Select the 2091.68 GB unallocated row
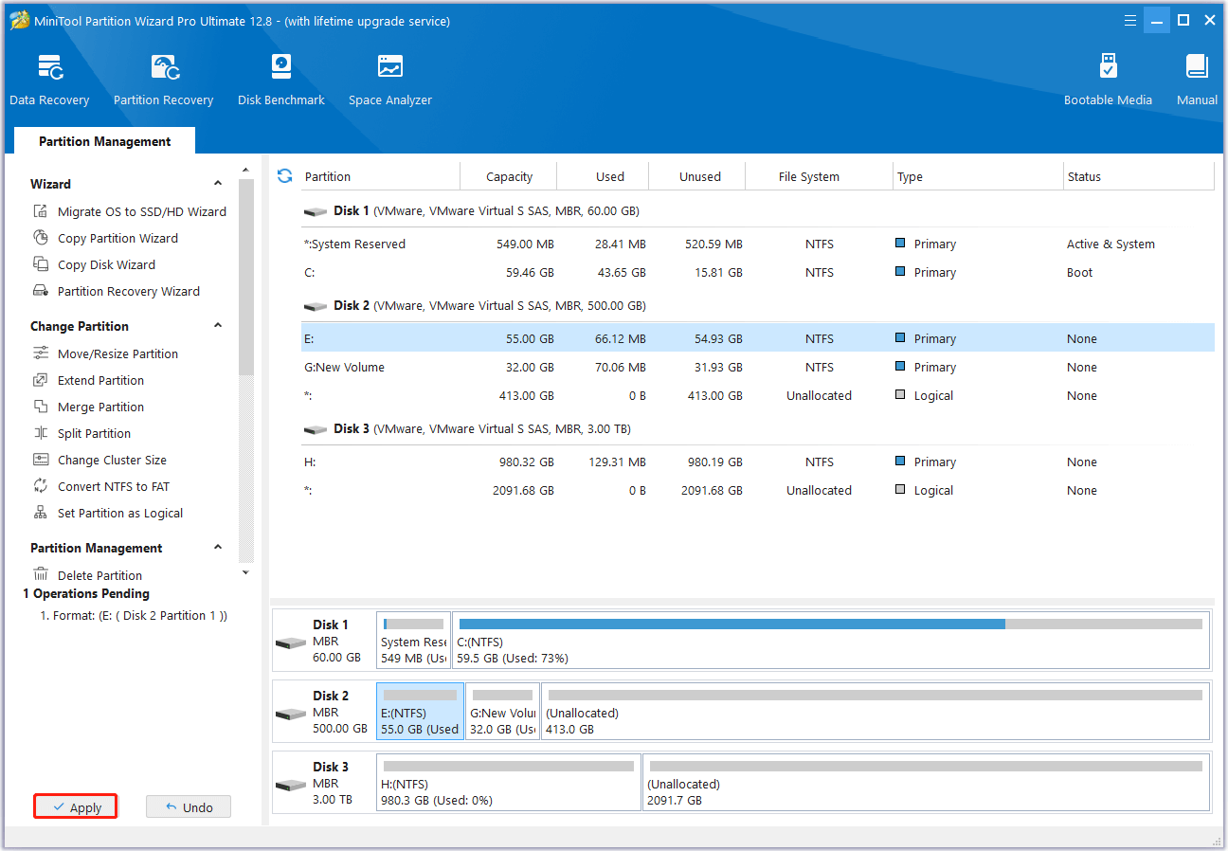Image resolution: width=1228 pixels, height=851 pixels. click(758, 490)
